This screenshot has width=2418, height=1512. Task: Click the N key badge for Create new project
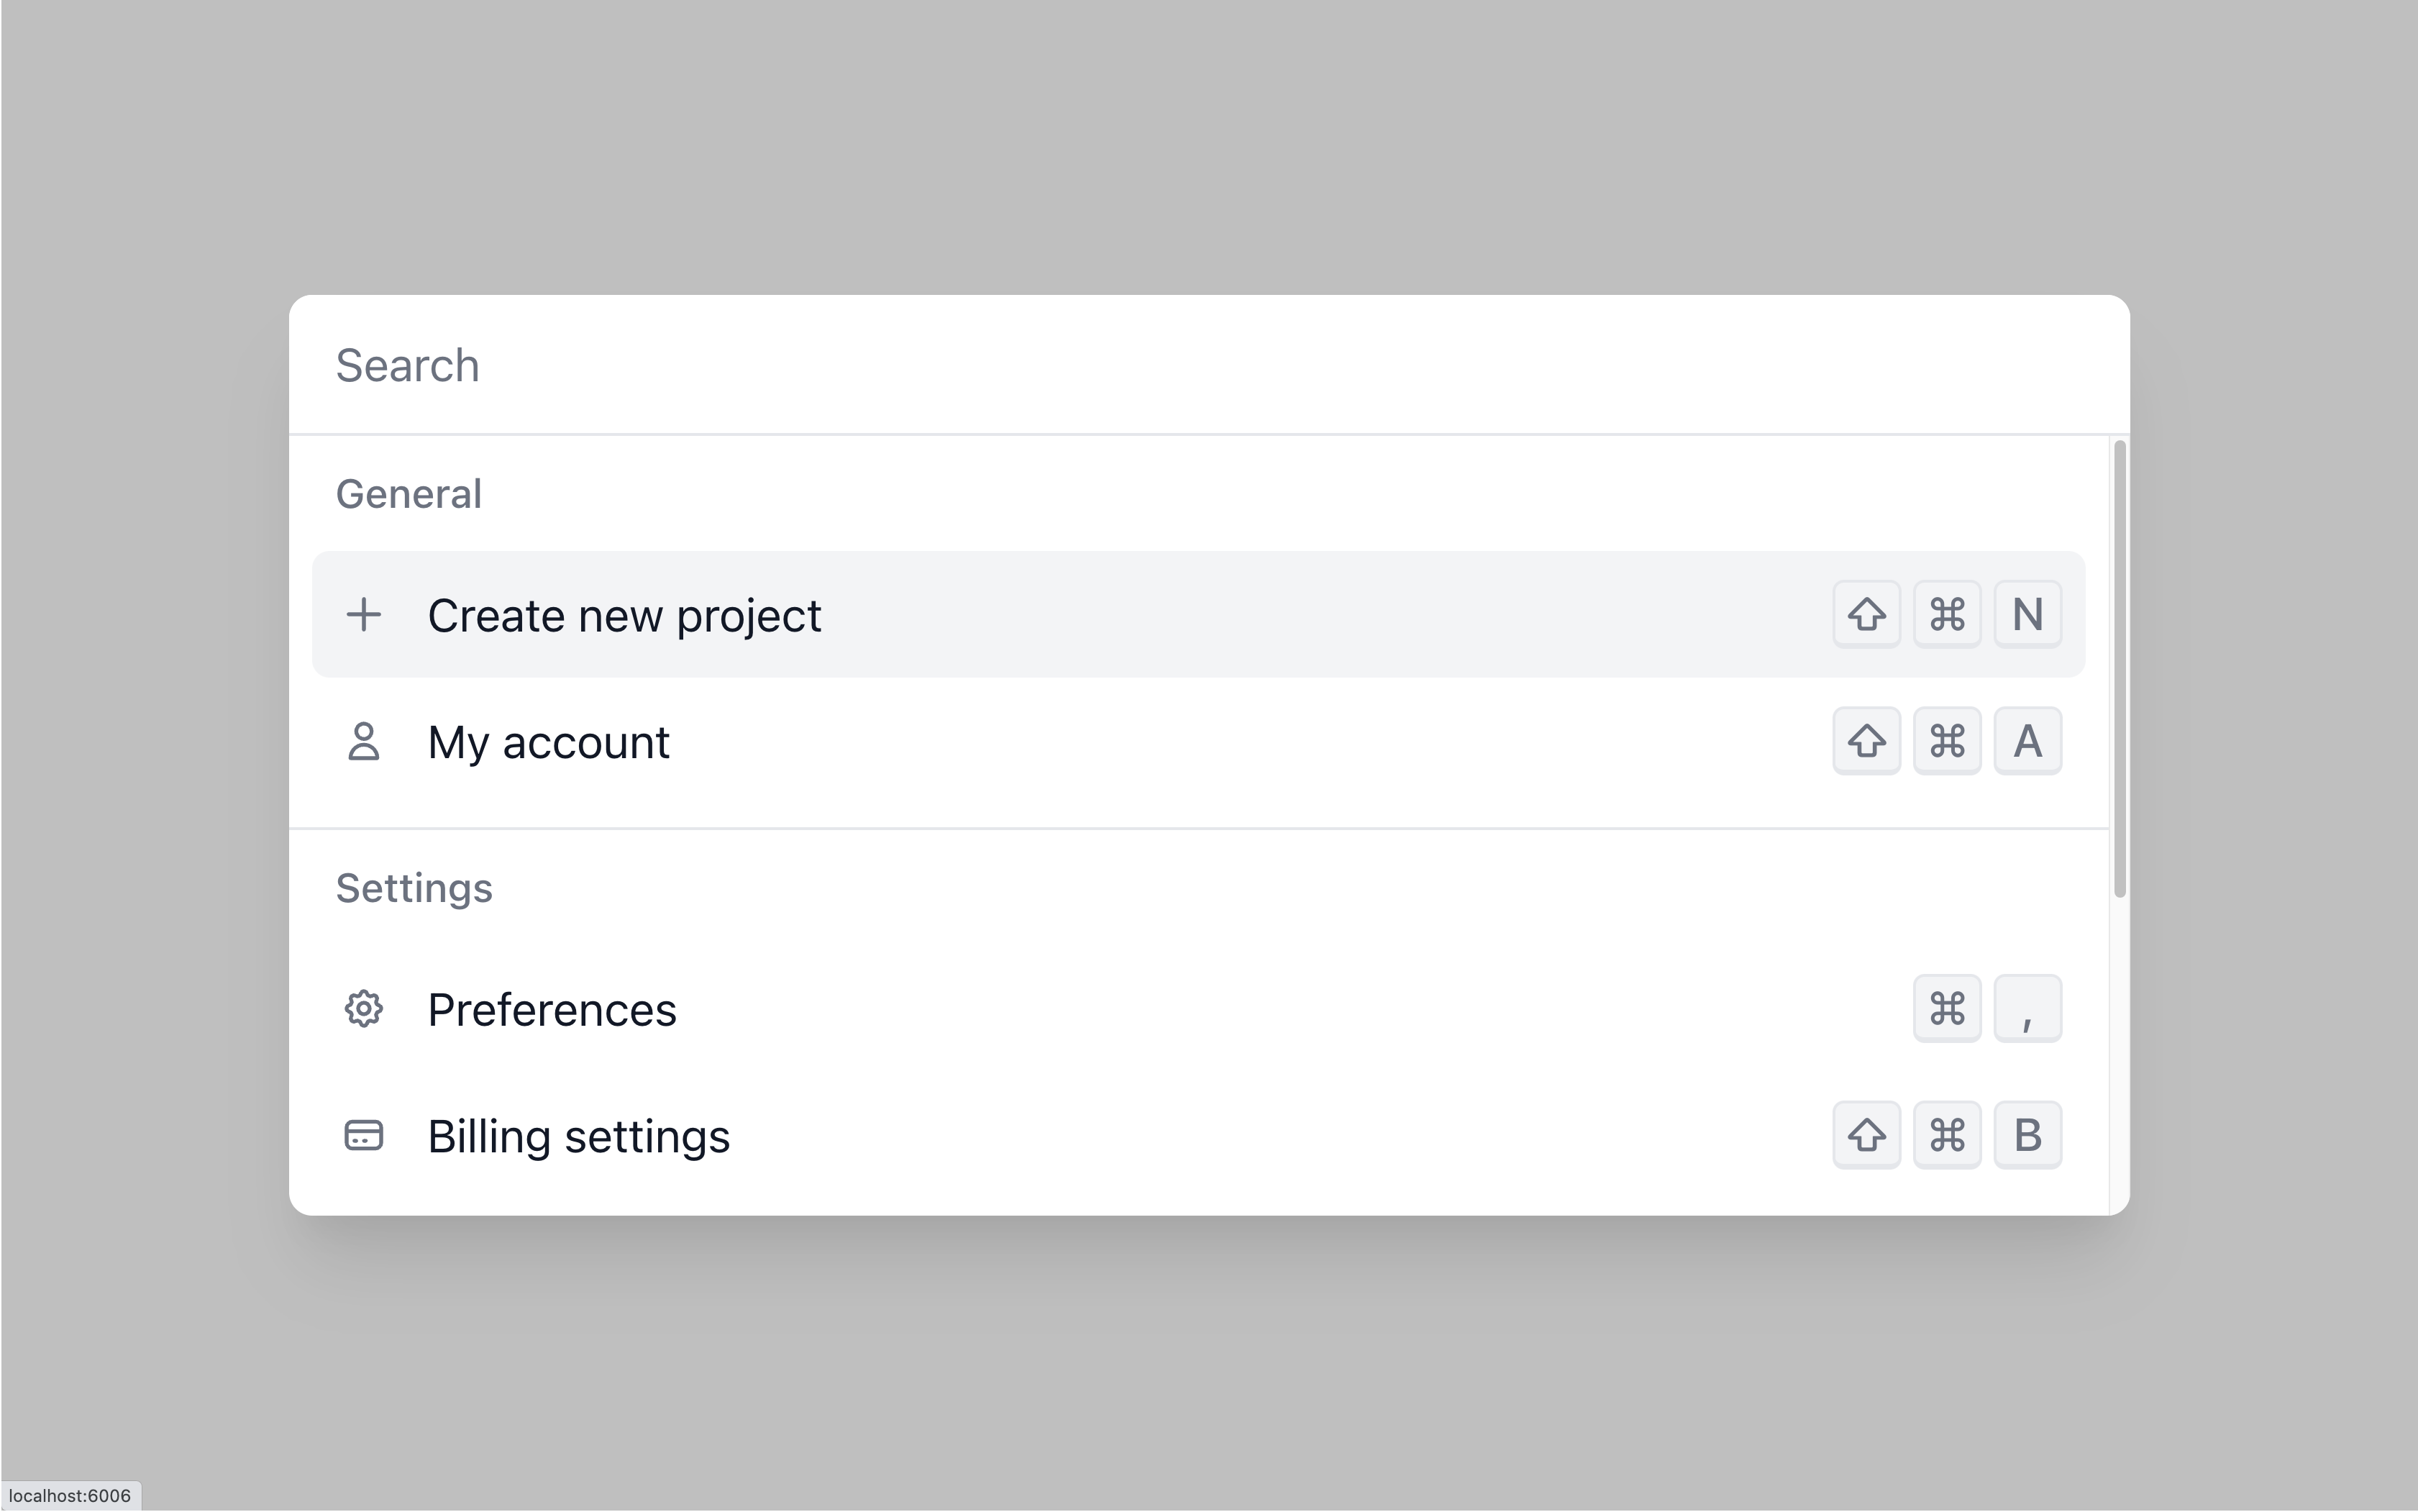pyautogui.click(x=2027, y=614)
